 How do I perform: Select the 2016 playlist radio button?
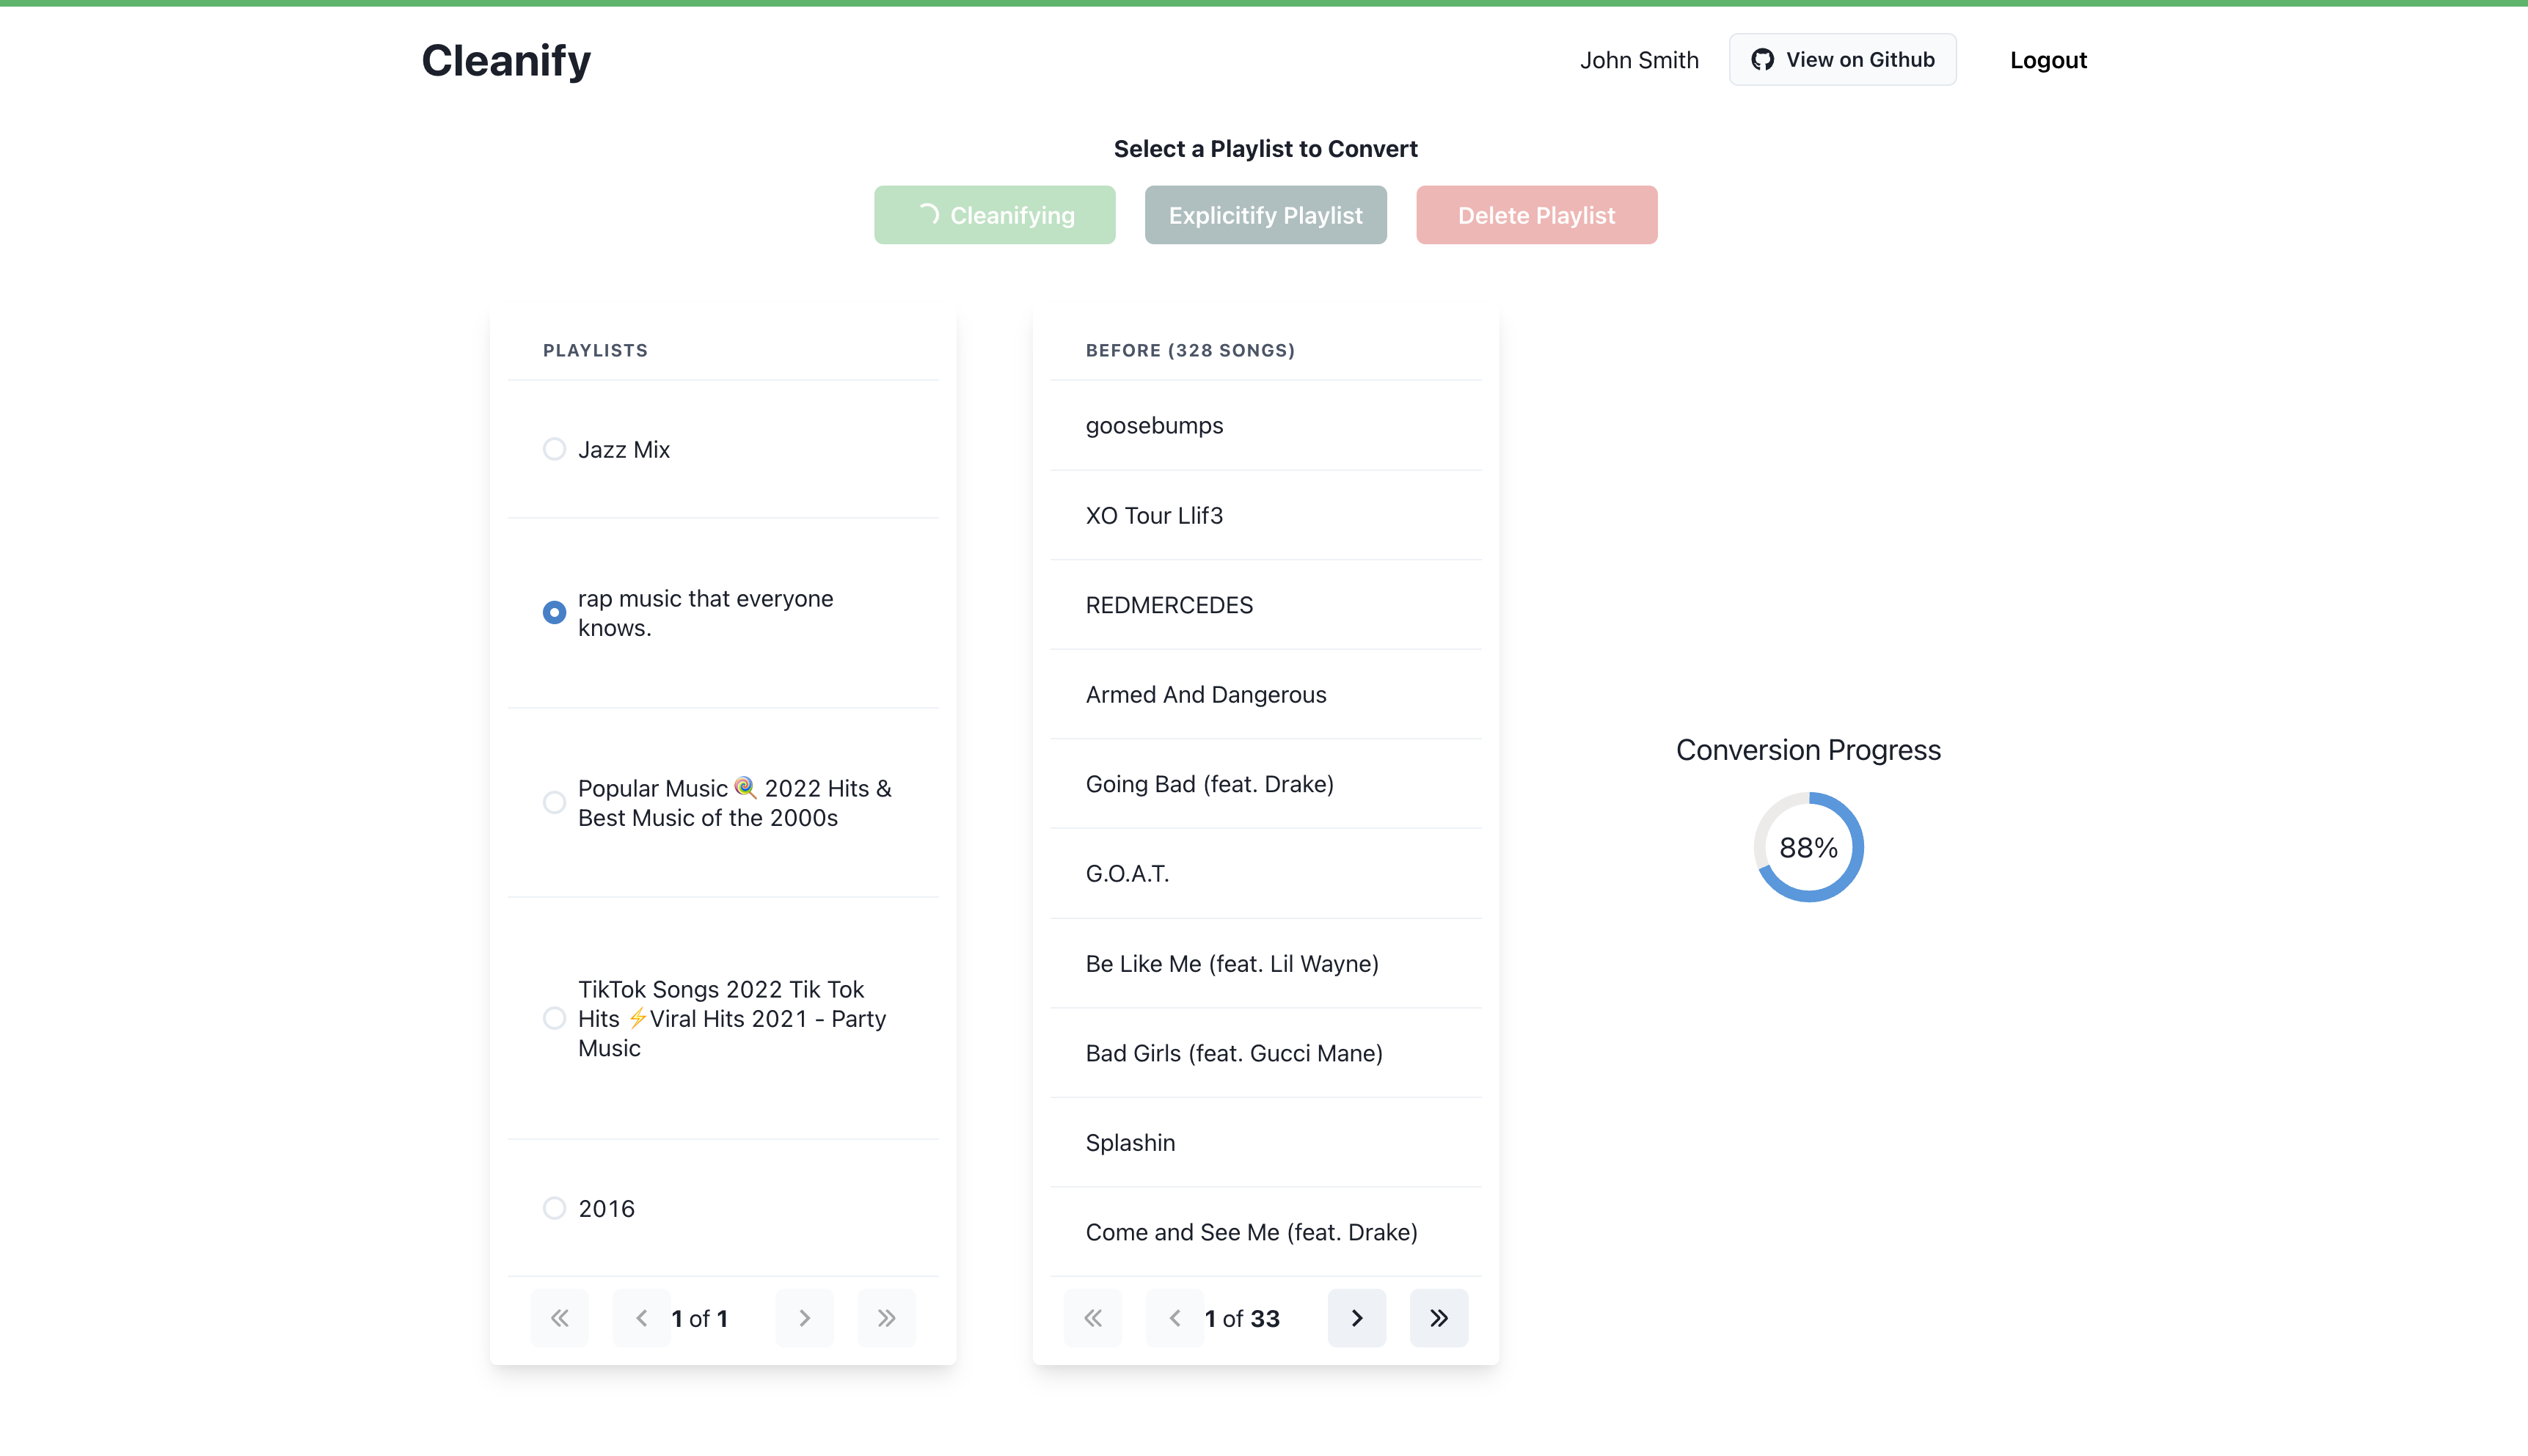554,1208
